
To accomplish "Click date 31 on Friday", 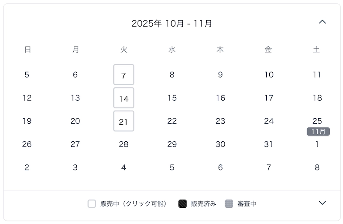I will point(268,144).
